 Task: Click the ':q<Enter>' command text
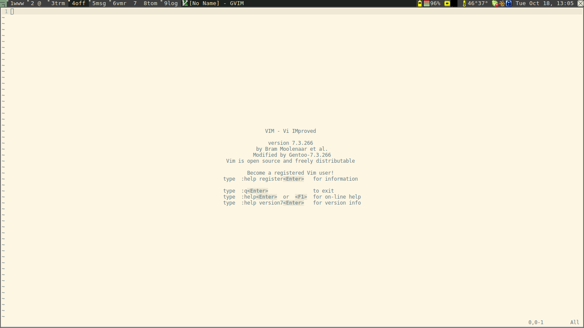(255, 191)
